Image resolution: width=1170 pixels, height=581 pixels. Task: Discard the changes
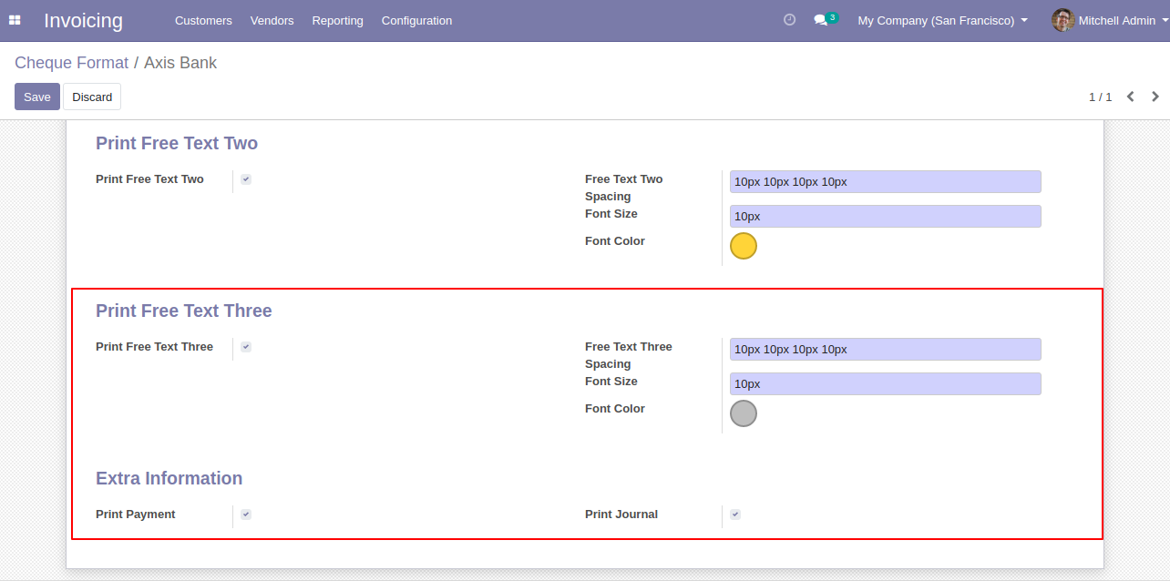(x=92, y=97)
